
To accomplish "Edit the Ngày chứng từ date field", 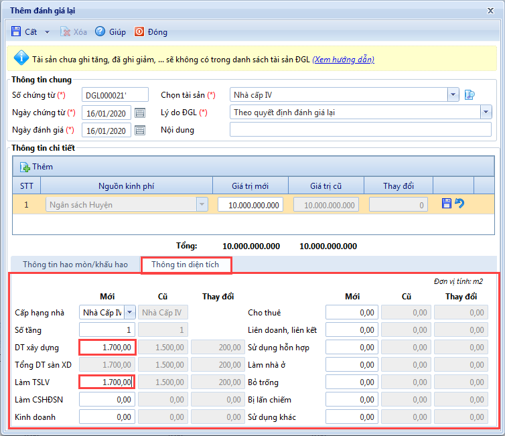I will tap(106, 113).
